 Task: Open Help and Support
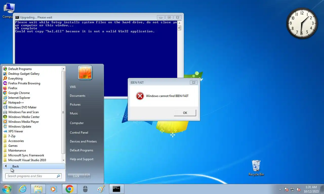point(82,159)
